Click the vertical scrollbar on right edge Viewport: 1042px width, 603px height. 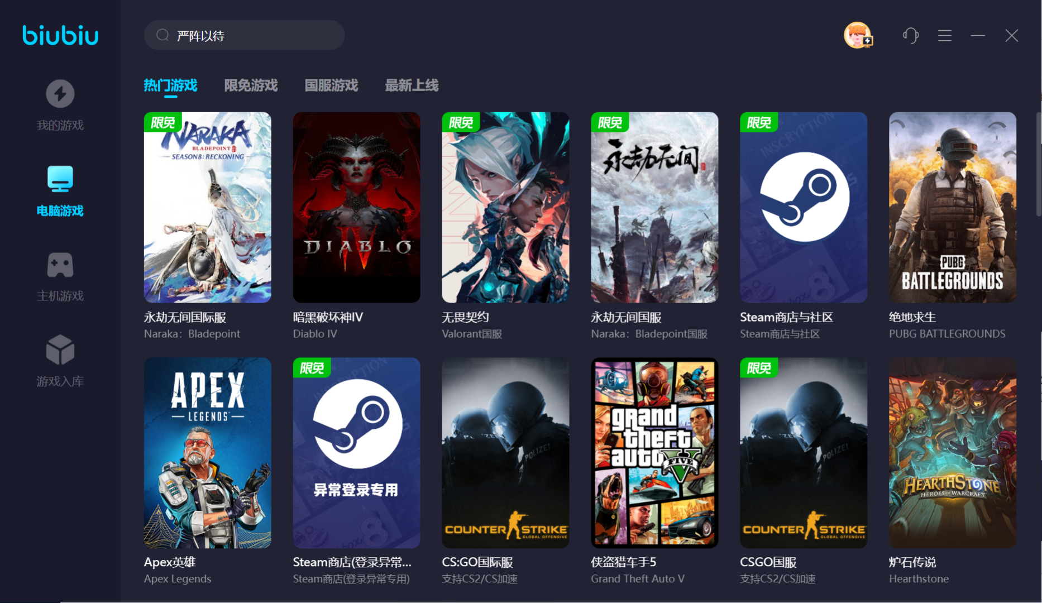pos(1038,165)
